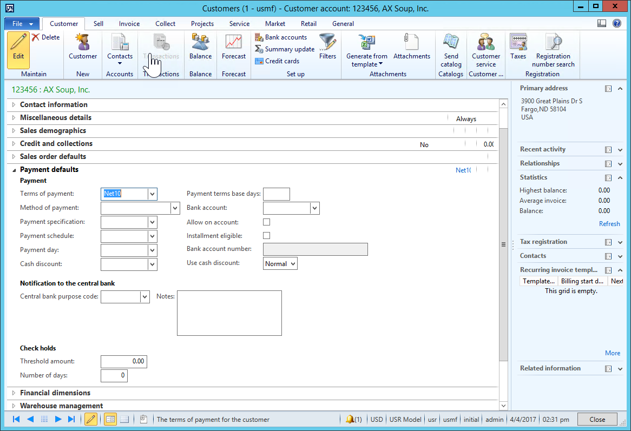
Task: Open Bank account dropdown
Action: 315,208
